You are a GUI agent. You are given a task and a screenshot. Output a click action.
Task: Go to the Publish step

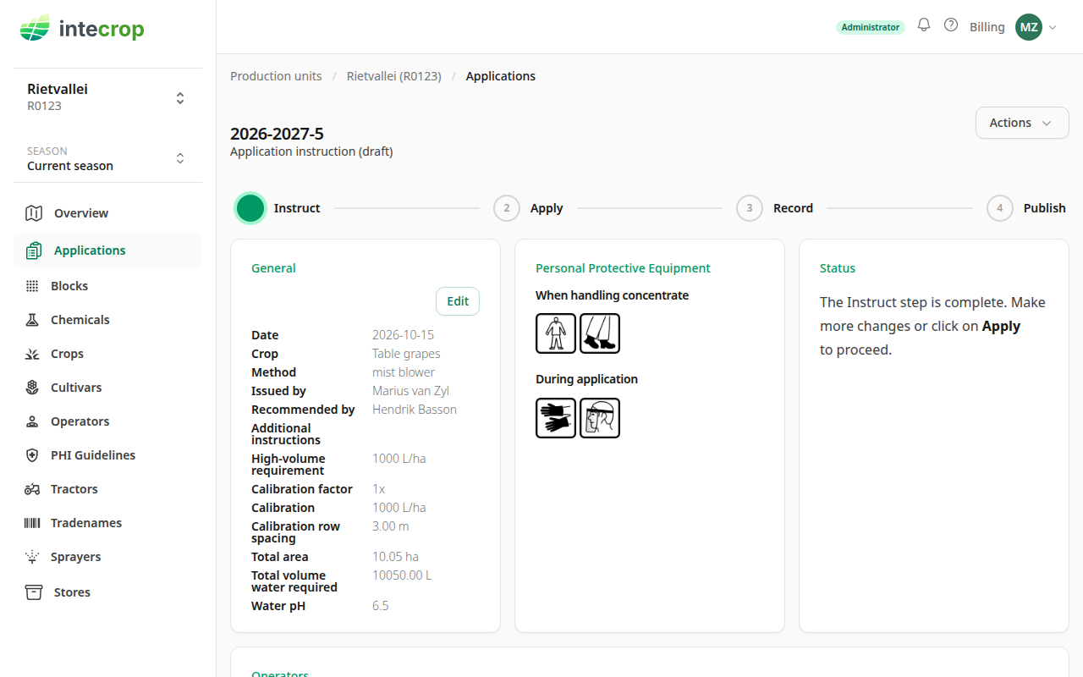pos(1026,208)
